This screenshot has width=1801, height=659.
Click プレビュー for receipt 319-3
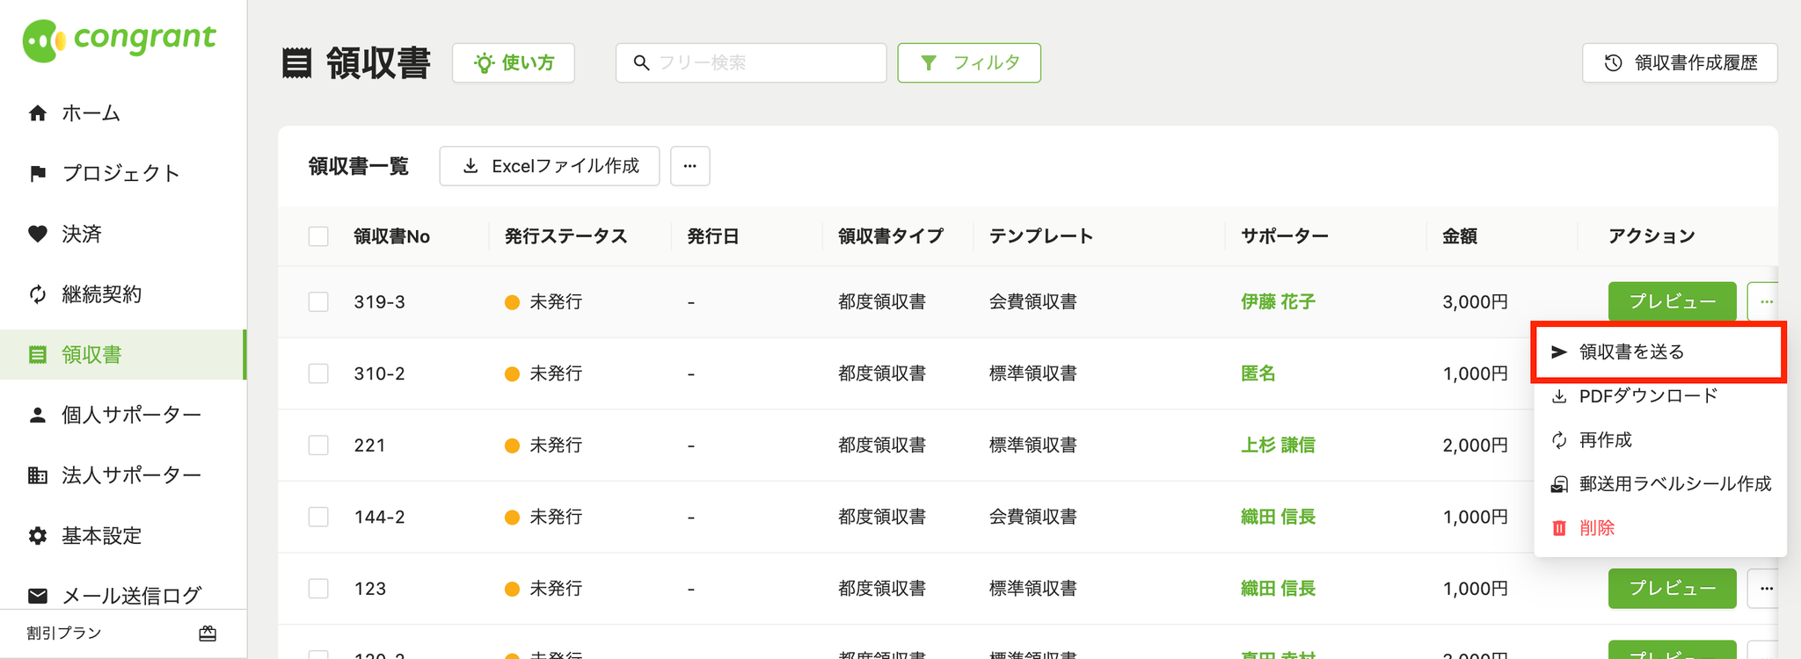[1673, 301]
